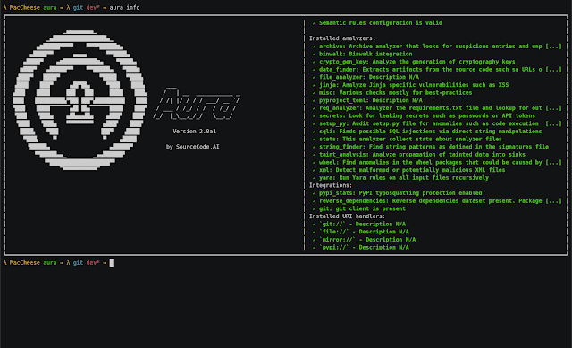This screenshot has height=348, width=572.
Task: Click the 'Version 2.0a1' text
Action: (x=195, y=132)
